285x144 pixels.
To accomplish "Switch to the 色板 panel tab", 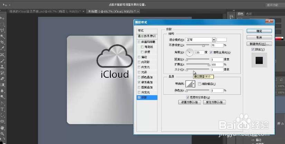I will click(249, 14).
